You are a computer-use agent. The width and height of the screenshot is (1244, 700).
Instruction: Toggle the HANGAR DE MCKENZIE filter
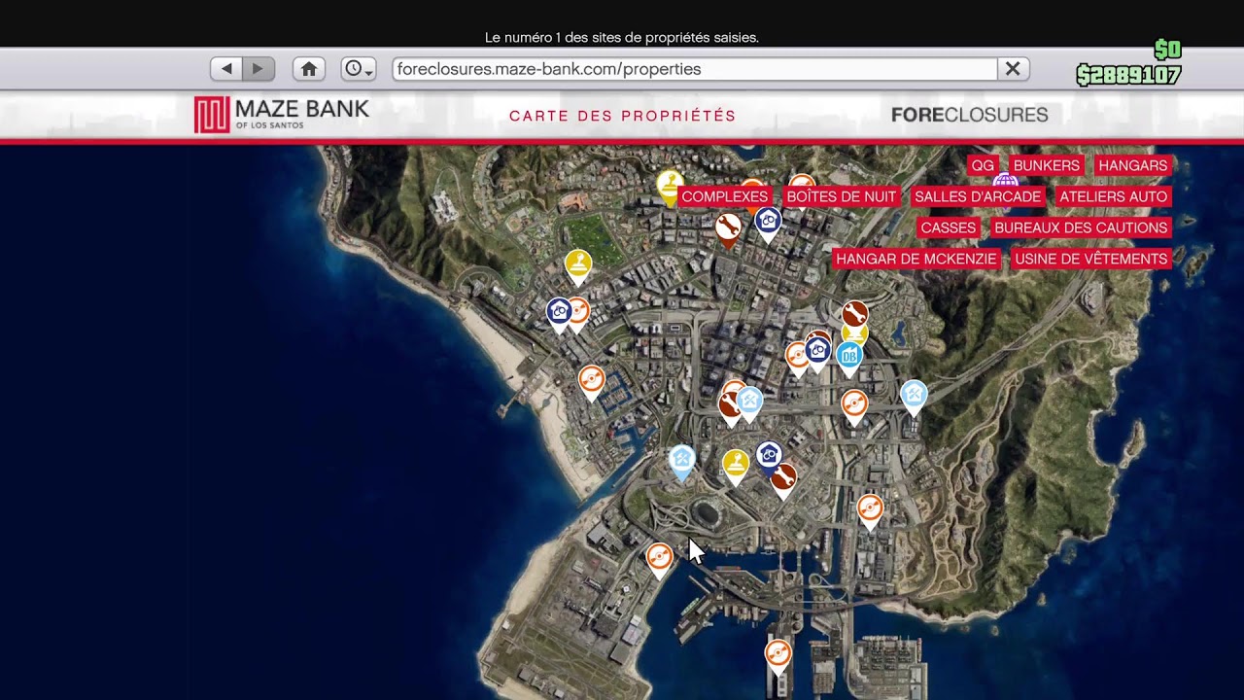(916, 259)
